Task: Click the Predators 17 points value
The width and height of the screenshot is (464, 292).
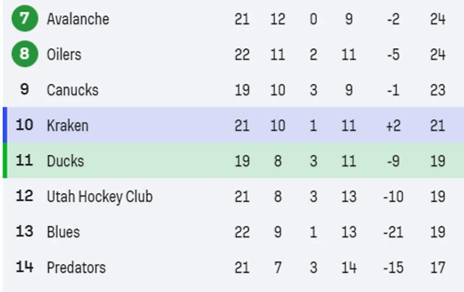Action: click(x=437, y=268)
